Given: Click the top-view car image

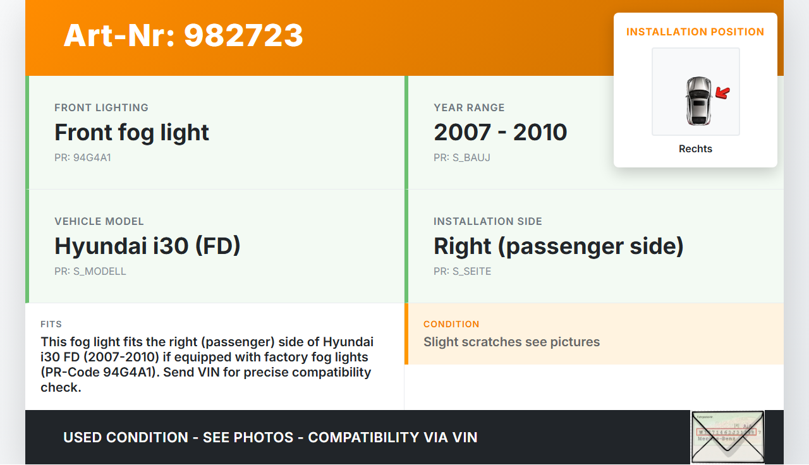Looking at the screenshot, I should (698, 100).
